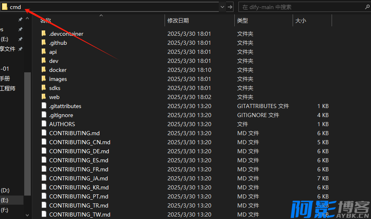Image resolution: width=371 pixels, height=219 pixels.
Task: Click the .devcontainer folder icon
Action: [44, 34]
